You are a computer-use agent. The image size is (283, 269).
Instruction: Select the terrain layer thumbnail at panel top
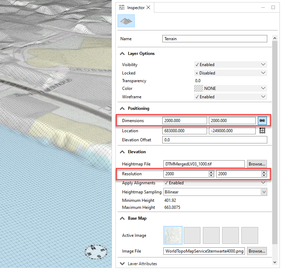(126, 21)
